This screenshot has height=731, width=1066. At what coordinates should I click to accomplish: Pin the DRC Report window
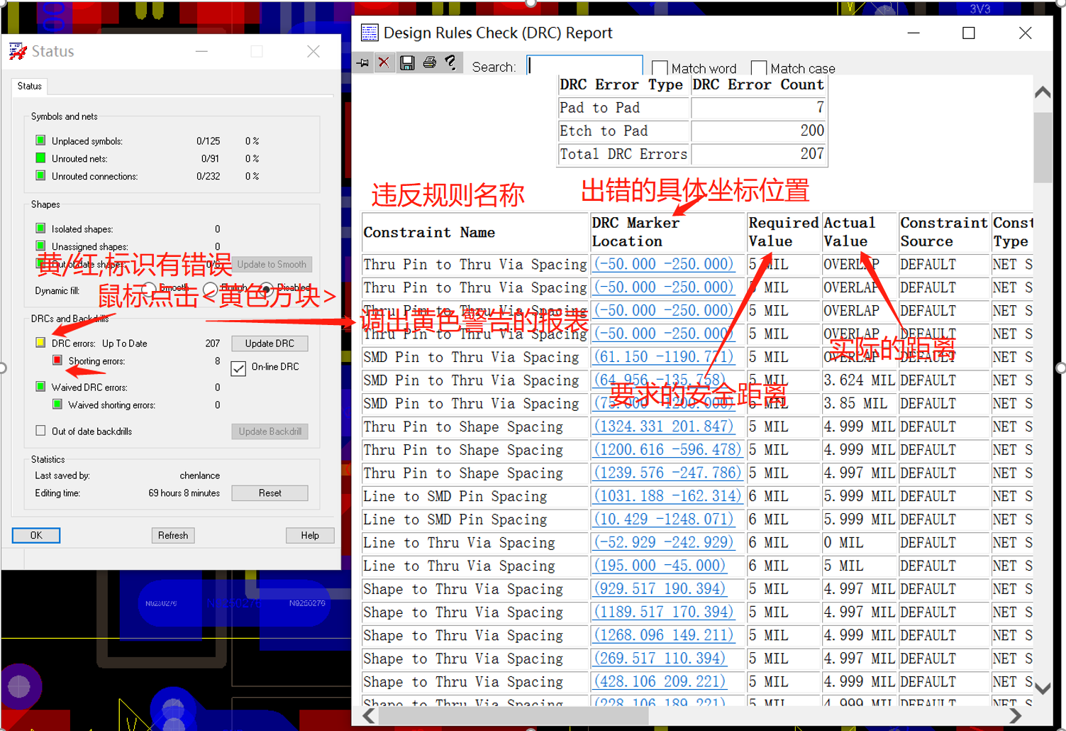point(362,62)
